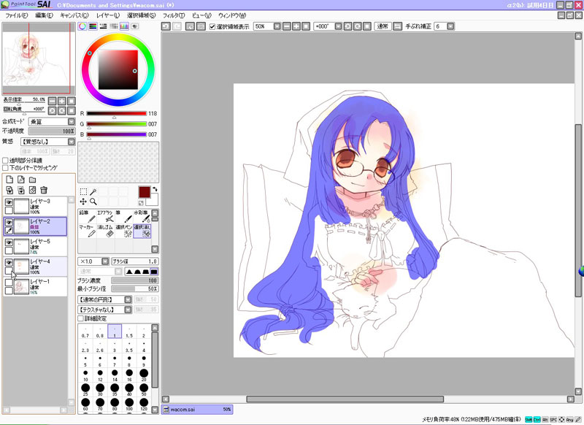Select the zoom magnifier tool
Image resolution: width=584 pixels, height=425 pixels.
pos(93,202)
